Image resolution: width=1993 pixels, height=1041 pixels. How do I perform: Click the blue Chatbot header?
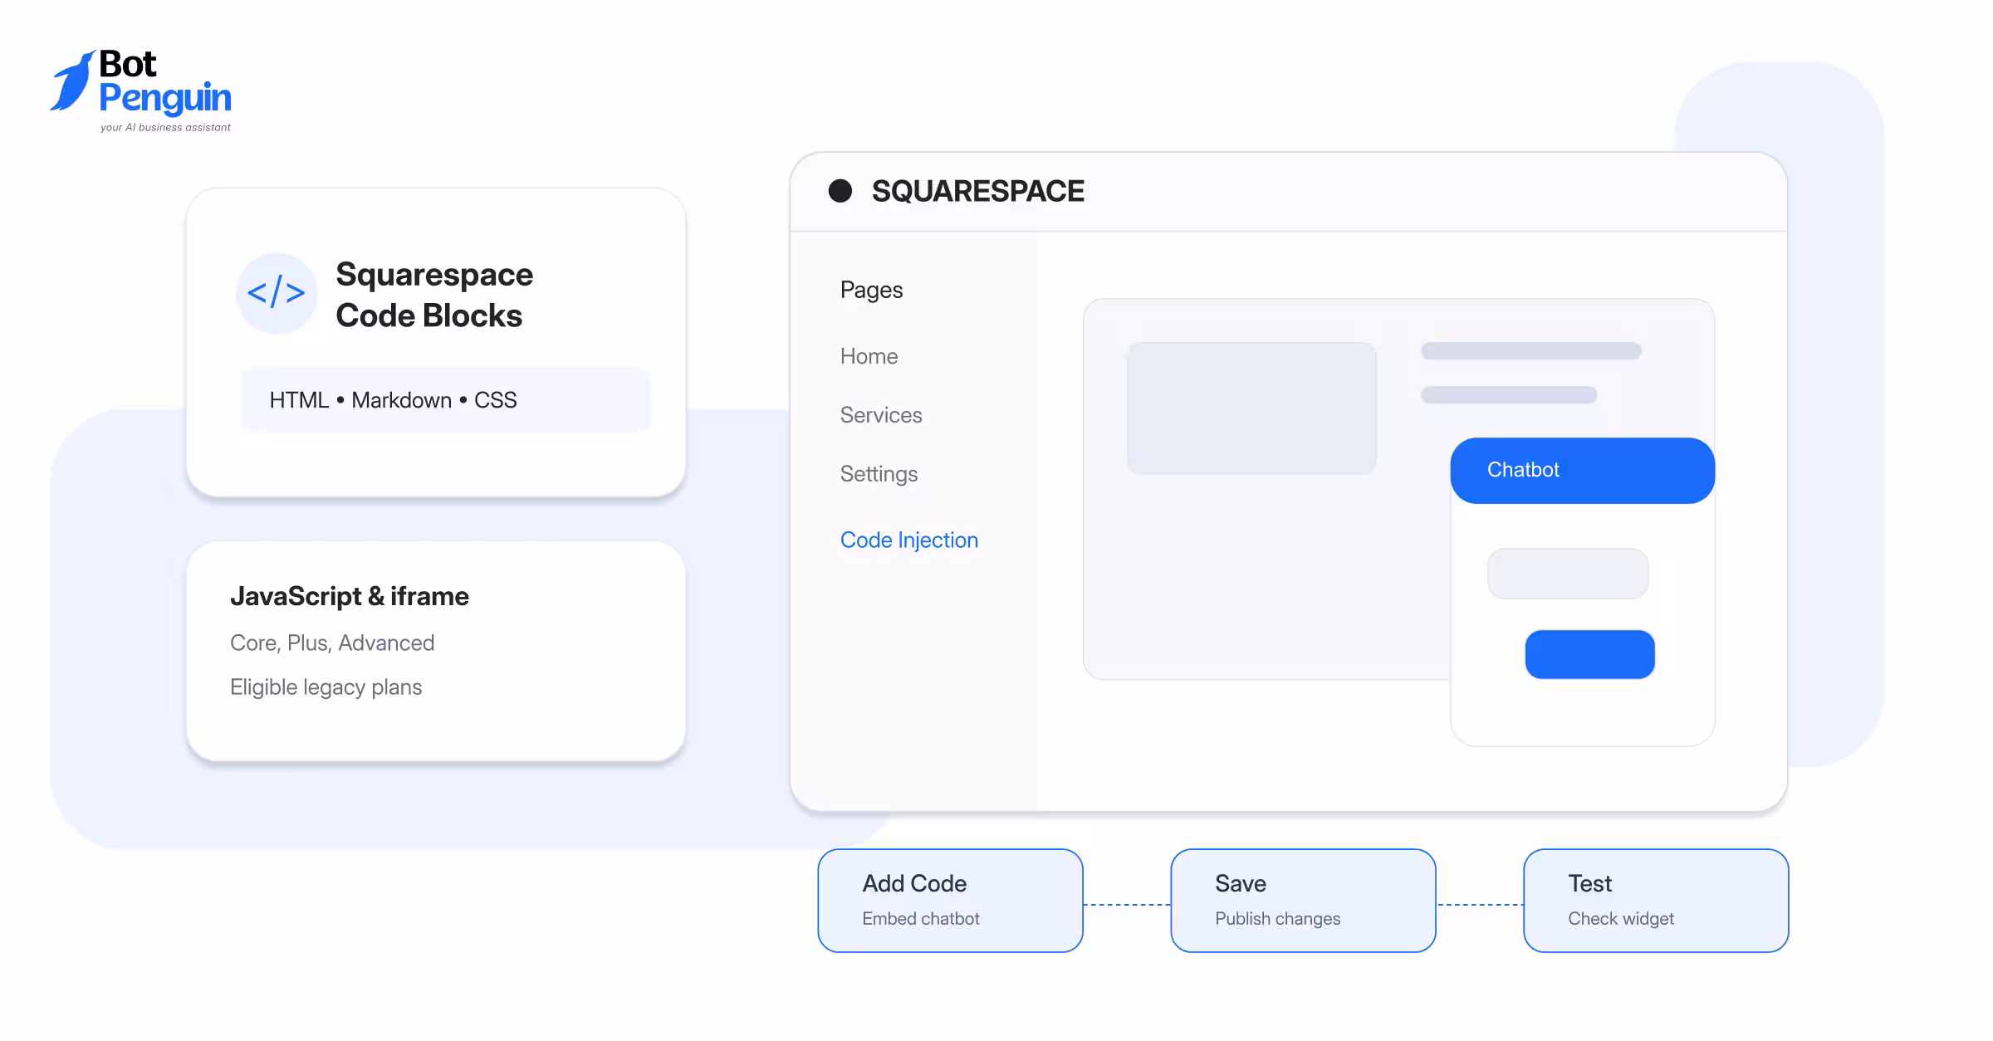[x=1582, y=471]
